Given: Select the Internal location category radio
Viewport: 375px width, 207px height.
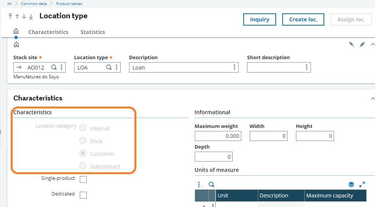Looking at the screenshot, I should pyautogui.click(x=83, y=129).
